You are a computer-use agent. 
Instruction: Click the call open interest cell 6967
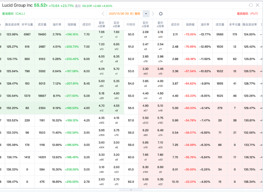coord(27,35)
